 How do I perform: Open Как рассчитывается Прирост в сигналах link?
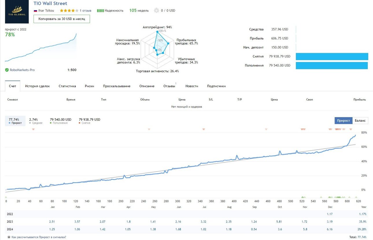click(x=39, y=237)
